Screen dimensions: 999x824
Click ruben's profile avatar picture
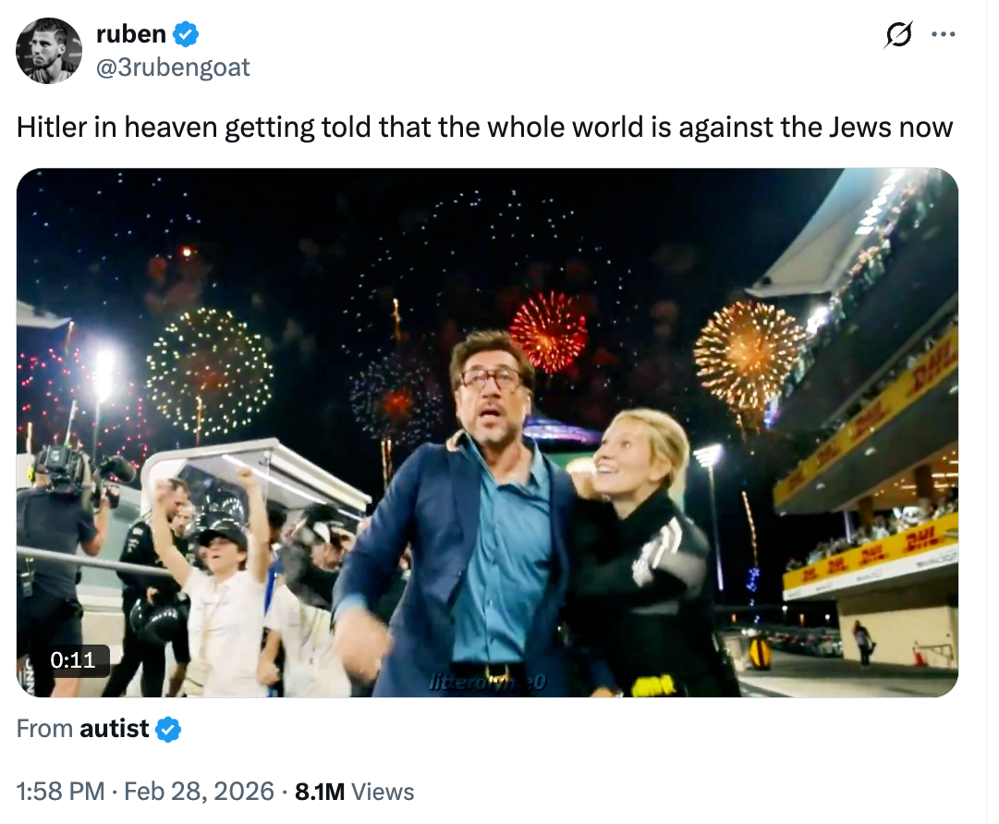[49, 50]
